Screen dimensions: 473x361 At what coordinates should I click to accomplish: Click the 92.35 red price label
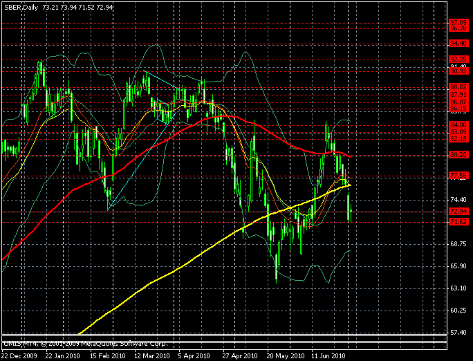[x=458, y=59]
